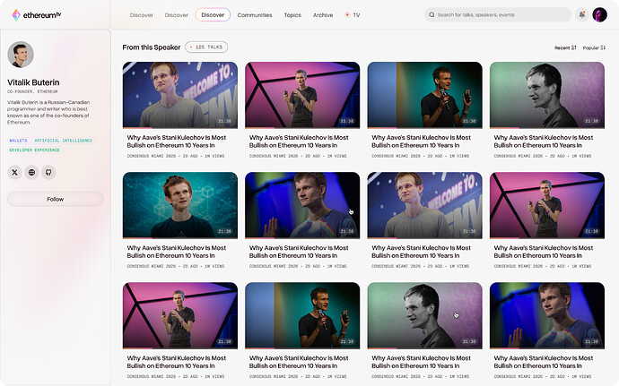Image resolution: width=619 pixels, height=386 pixels.
Task: Click the From this Speaker heading
Action: pyautogui.click(x=152, y=47)
